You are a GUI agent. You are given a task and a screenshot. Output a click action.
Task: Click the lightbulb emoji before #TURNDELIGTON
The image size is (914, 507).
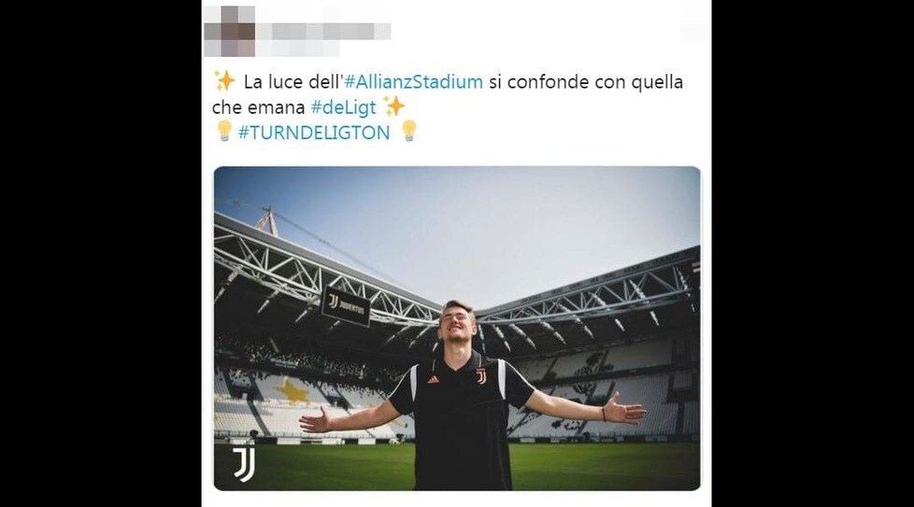point(224,131)
